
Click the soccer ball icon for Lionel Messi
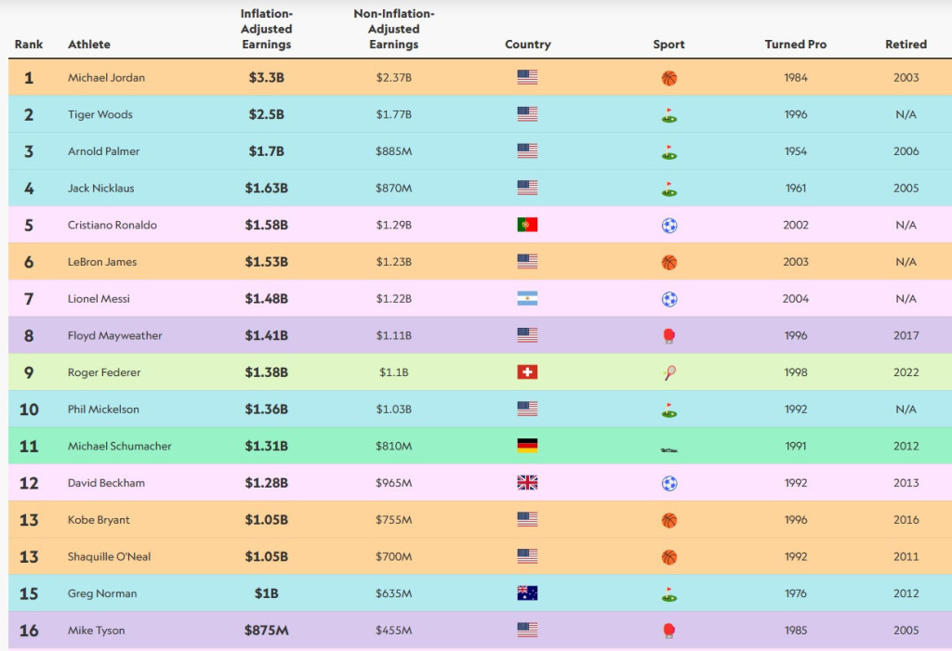[x=668, y=299]
